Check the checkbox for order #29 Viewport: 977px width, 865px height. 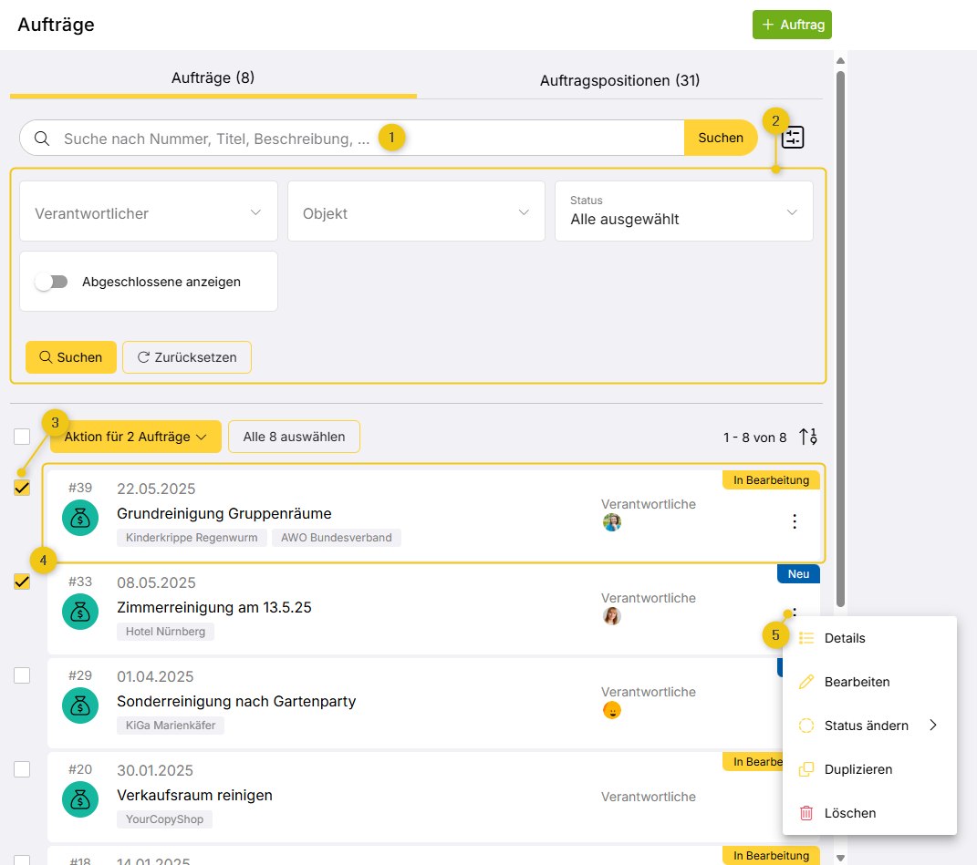[x=22, y=675]
